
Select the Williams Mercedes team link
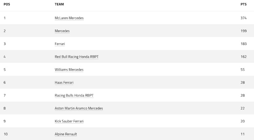(69, 70)
